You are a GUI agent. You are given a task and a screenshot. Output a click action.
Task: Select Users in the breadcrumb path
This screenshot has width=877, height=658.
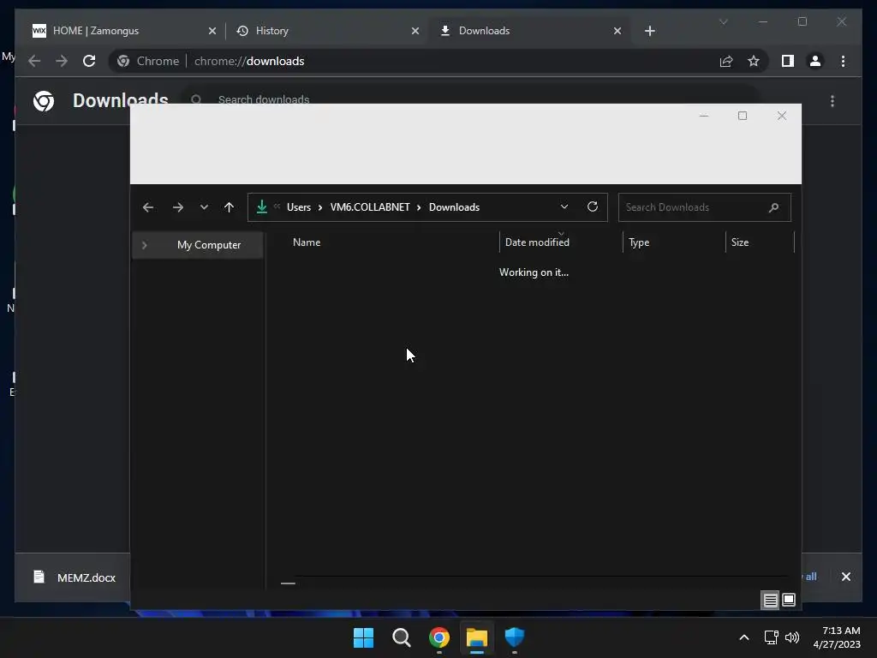pos(299,207)
